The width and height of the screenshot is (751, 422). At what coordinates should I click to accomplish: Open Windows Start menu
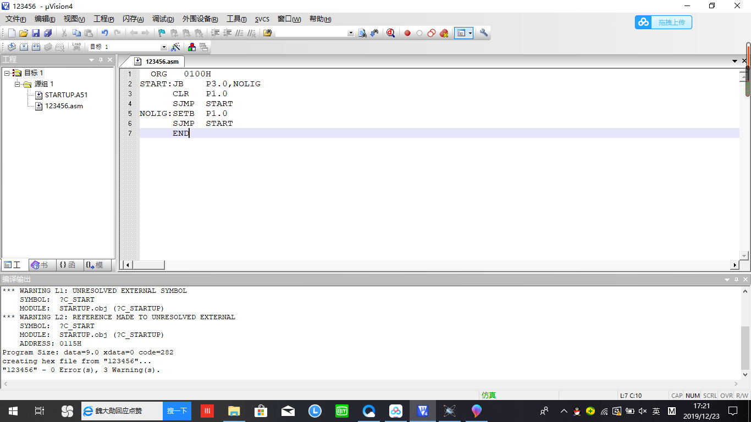click(x=13, y=411)
